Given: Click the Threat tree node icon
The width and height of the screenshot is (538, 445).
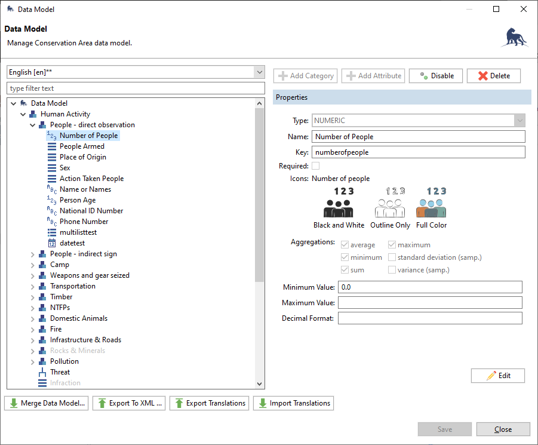Looking at the screenshot, I should 42,372.
